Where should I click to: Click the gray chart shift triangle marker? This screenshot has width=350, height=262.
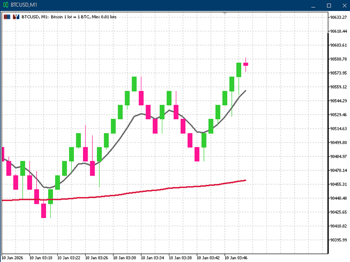225,14
